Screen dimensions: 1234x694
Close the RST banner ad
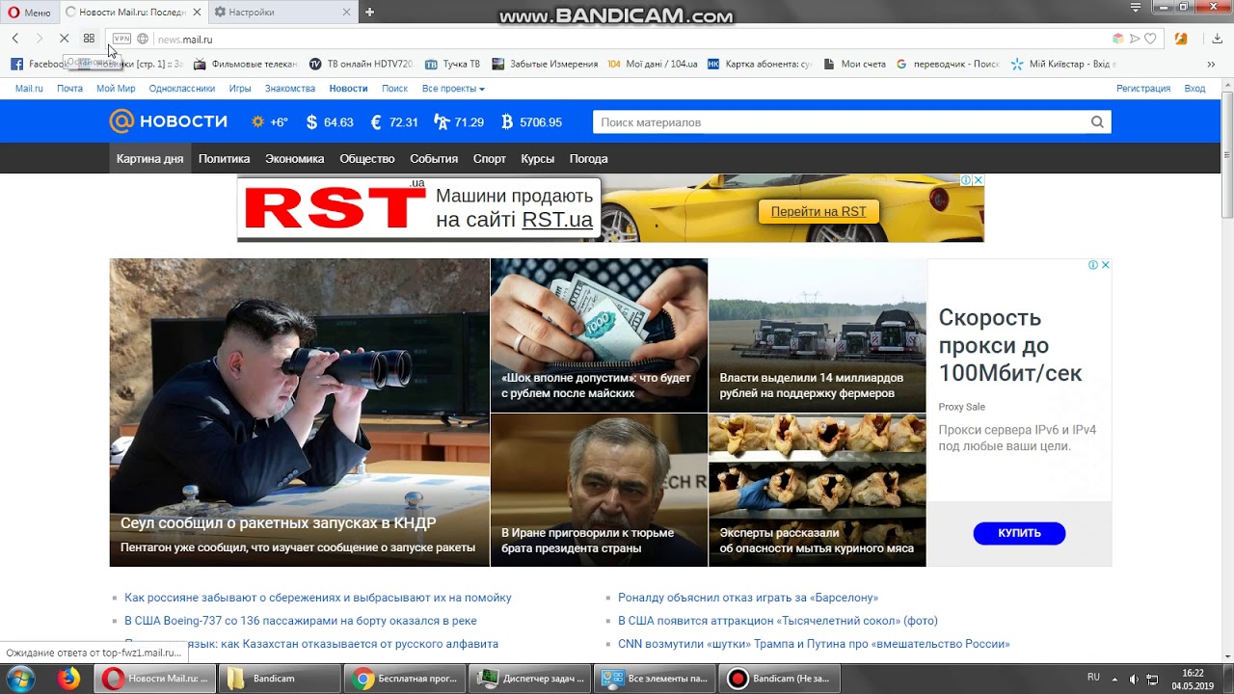[978, 180]
